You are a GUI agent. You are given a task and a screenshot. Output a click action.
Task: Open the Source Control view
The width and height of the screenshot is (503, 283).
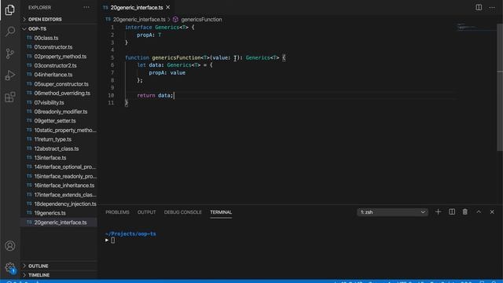coord(10,53)
